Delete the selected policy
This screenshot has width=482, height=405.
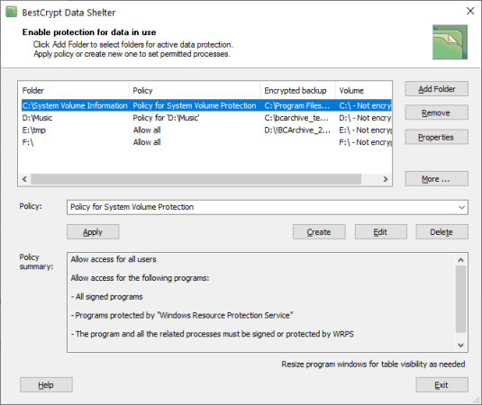pyautogui.click(x=442, y=232)
